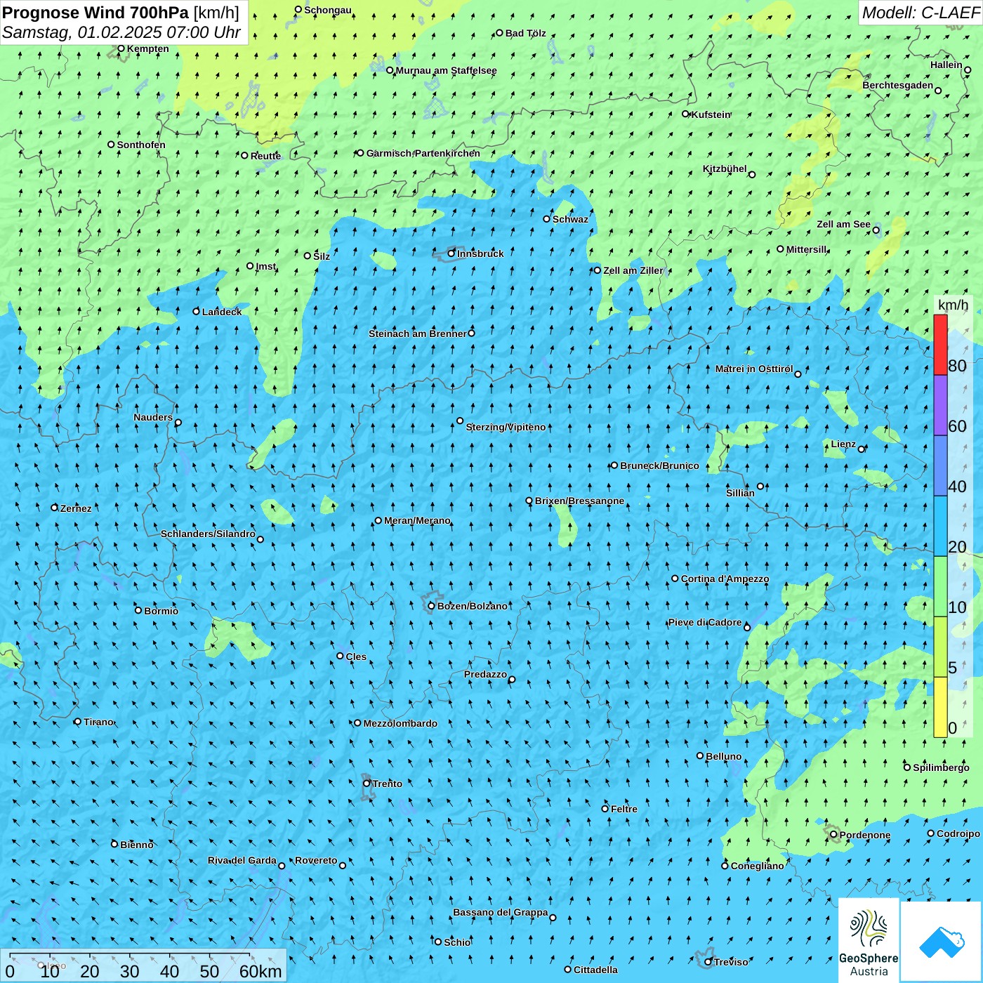This screenshot has width=983, height=983.
Task: Click the Riva del Garda label
Action: tap(242, 860)
